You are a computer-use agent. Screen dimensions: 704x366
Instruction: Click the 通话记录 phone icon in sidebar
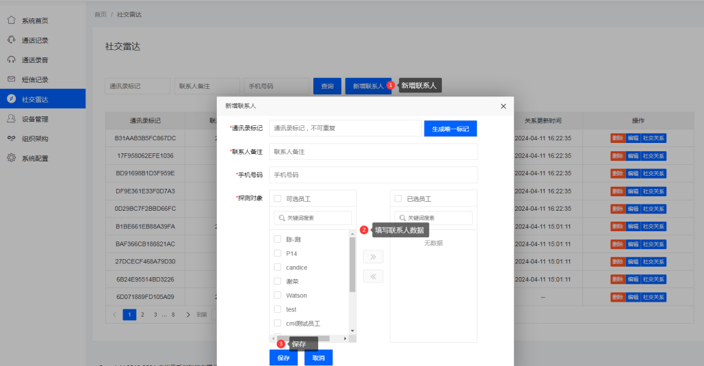click(12, 40)
